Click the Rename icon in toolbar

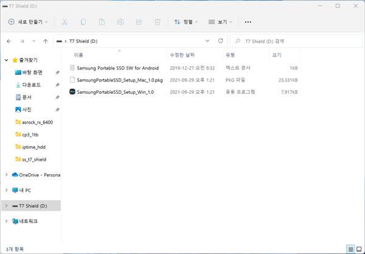pos(120,22)
